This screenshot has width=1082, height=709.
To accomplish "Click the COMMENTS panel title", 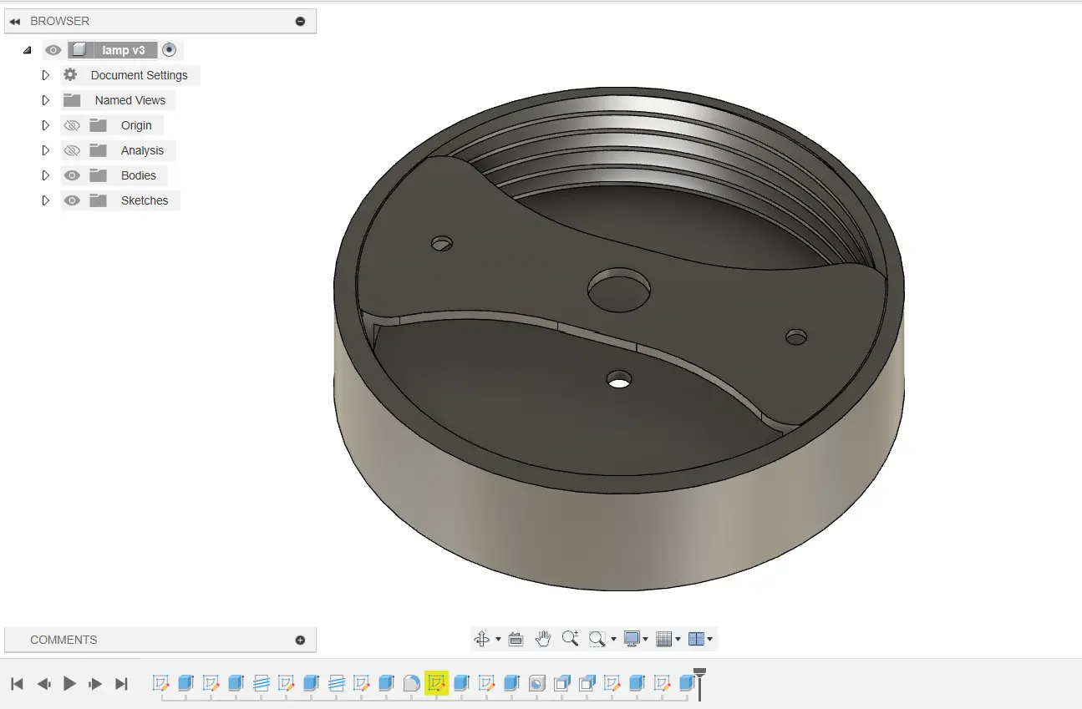I will [63, 640].
